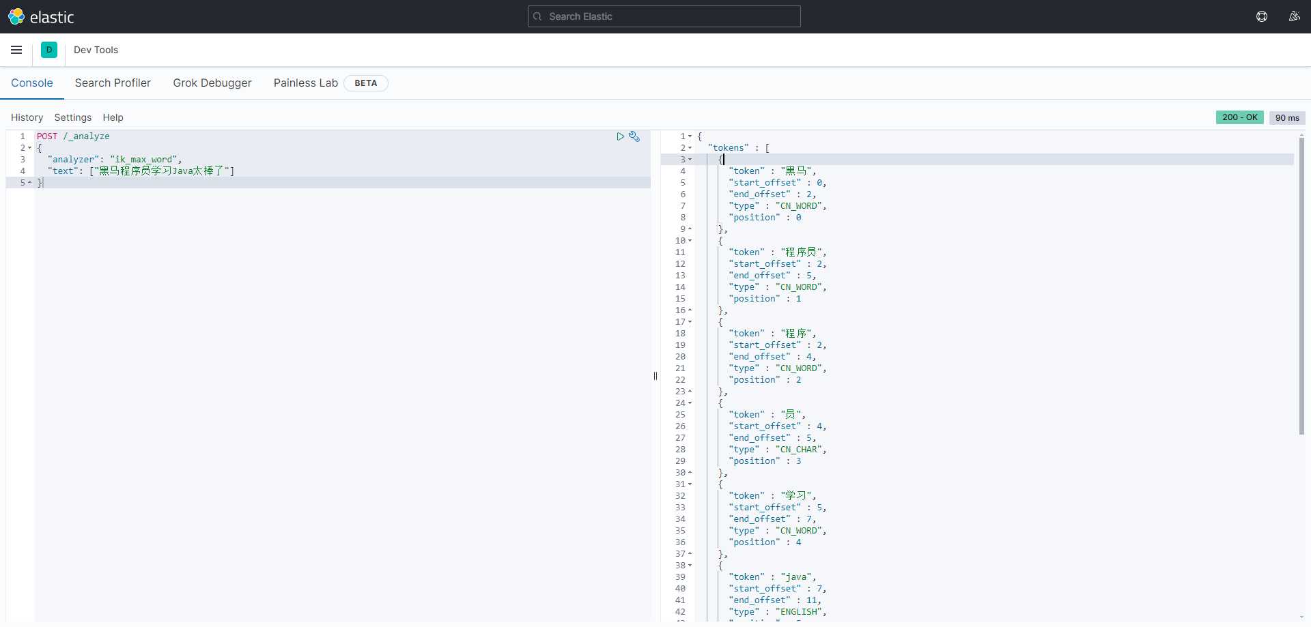Click the green D space avatar

[x=49, y=50]
